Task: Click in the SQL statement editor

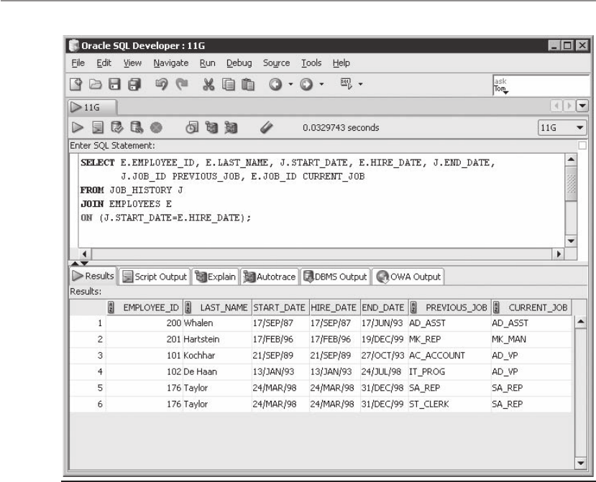Action: click(321, 200)
